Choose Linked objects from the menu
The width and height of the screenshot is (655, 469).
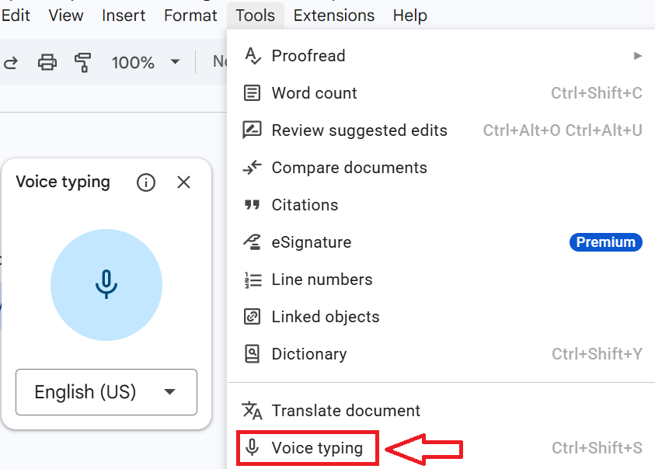[442, 317]
